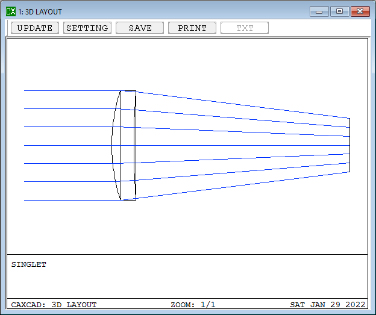The image size is (376, 315).
Task: Close the 3D LAYOUT window
Action: point(360,11)
